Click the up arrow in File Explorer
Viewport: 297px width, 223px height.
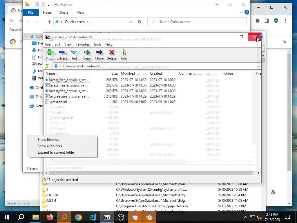tap(49, 22)
